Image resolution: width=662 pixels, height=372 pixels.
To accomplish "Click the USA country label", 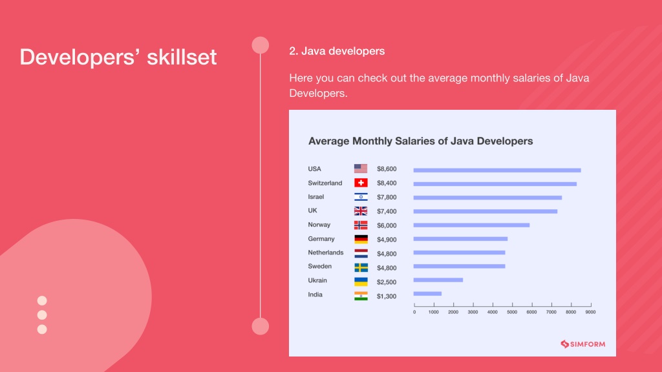I will coord(315,169).
